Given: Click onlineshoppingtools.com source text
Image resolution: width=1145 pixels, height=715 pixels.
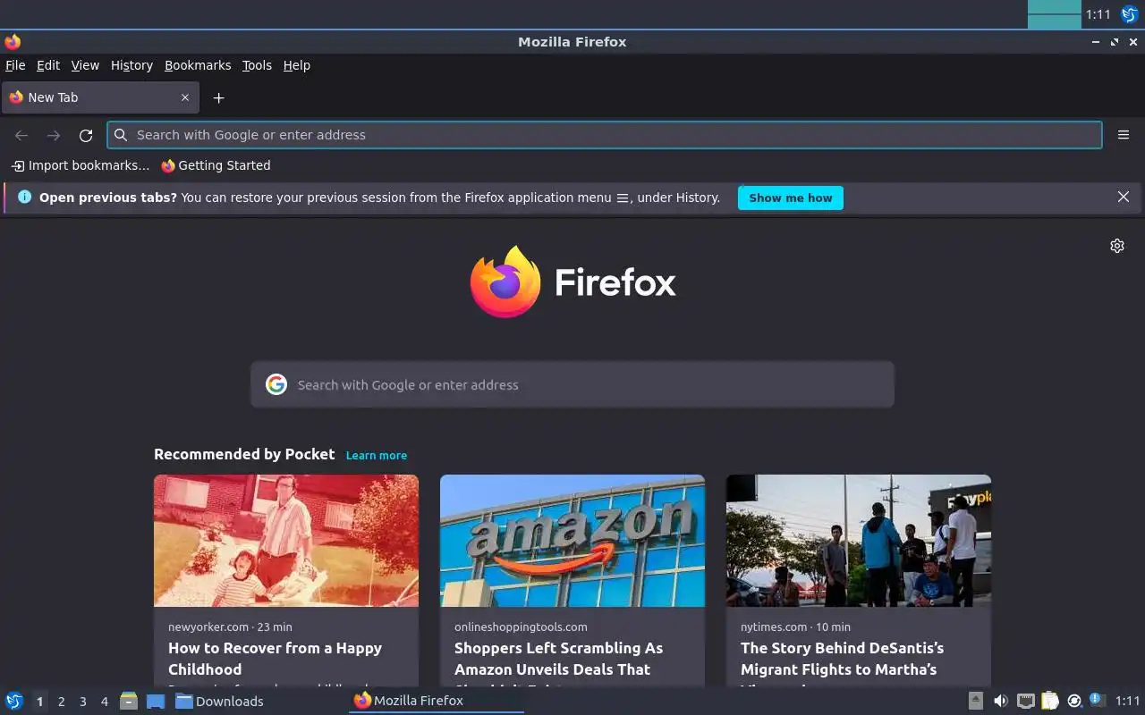Looking at the screenshot, I should [x=521, y=627].
